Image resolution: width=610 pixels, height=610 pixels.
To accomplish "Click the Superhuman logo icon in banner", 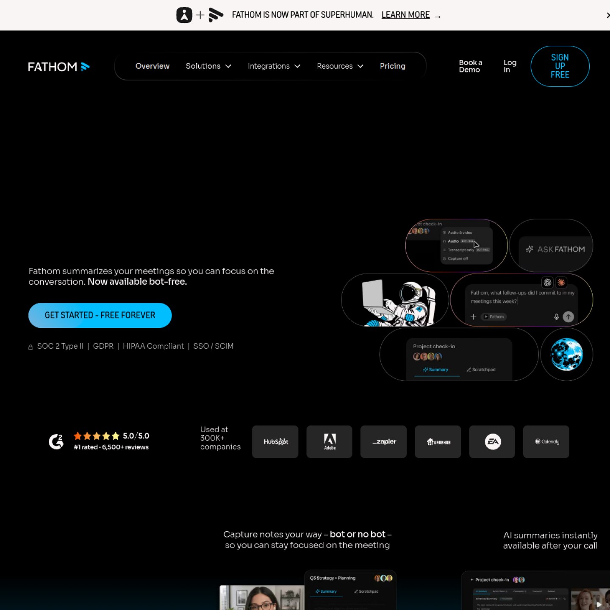I will pos(184,15).
